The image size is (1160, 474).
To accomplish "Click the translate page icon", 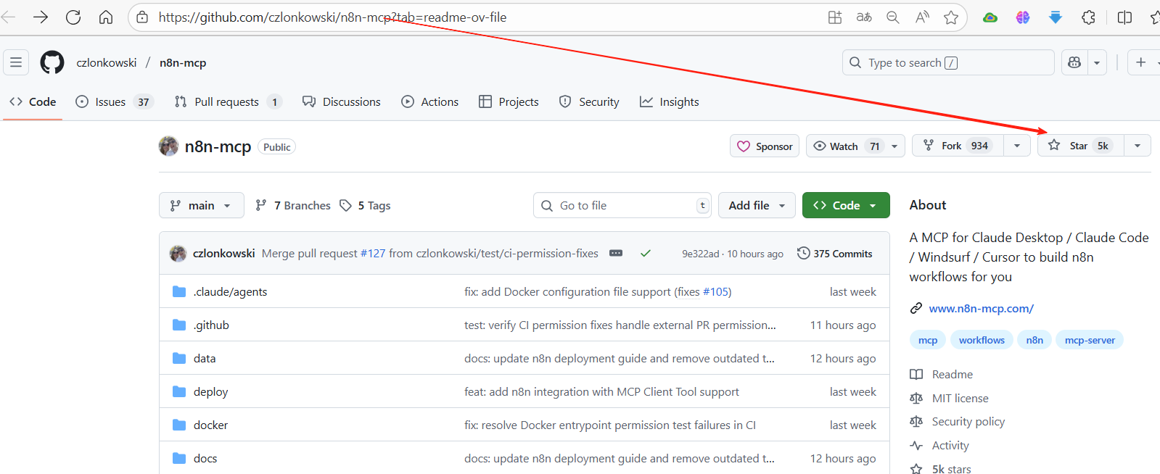I will 864,17.
